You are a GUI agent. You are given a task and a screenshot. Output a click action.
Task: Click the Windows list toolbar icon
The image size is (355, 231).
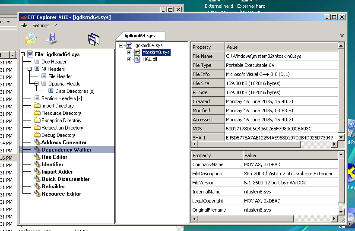[x=94, y=39]
